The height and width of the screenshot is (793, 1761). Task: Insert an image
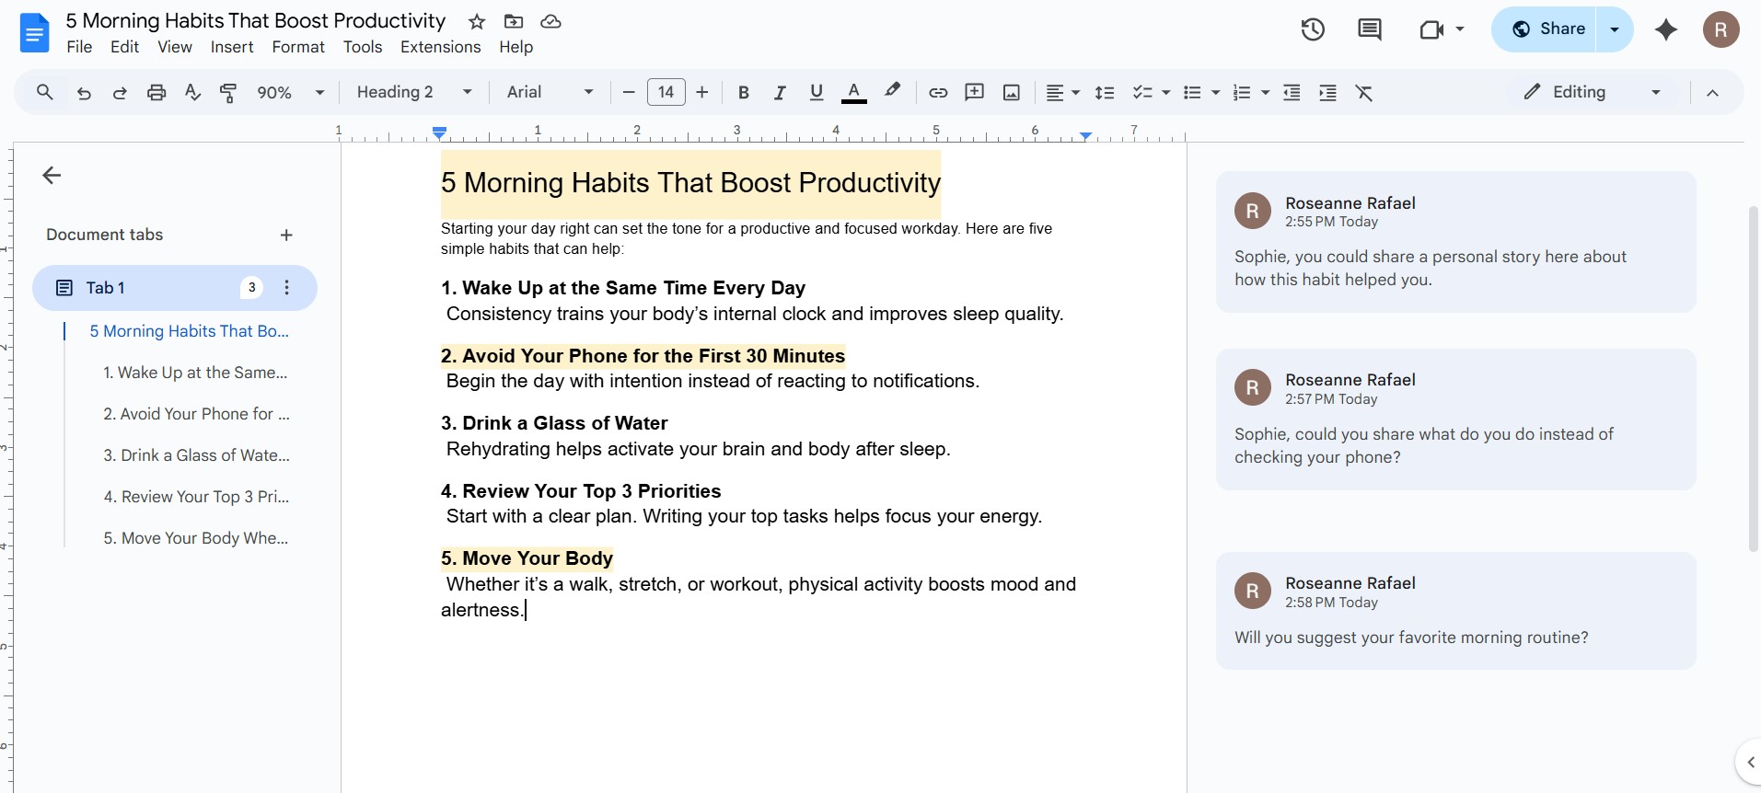1012,92
